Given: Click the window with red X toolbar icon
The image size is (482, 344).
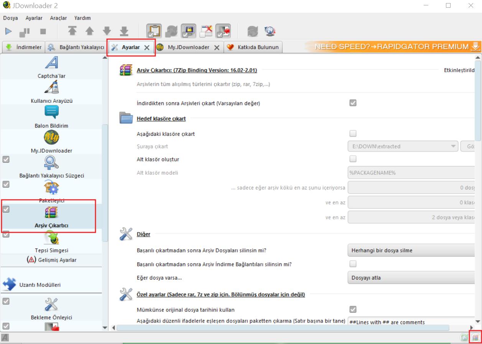Looking at the screenshot, I should [206, 31].
